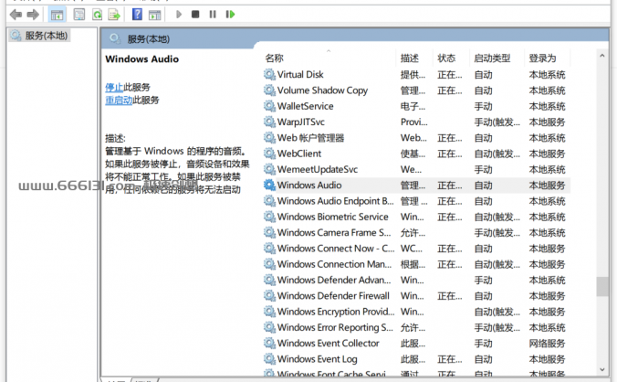Click the 停止 link to stop service
This screenshot has width=617, height=382.
tap(114, 87)
